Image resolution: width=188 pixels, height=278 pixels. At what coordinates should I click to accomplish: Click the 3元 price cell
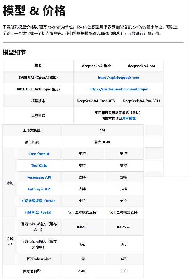tap(123, 244)
